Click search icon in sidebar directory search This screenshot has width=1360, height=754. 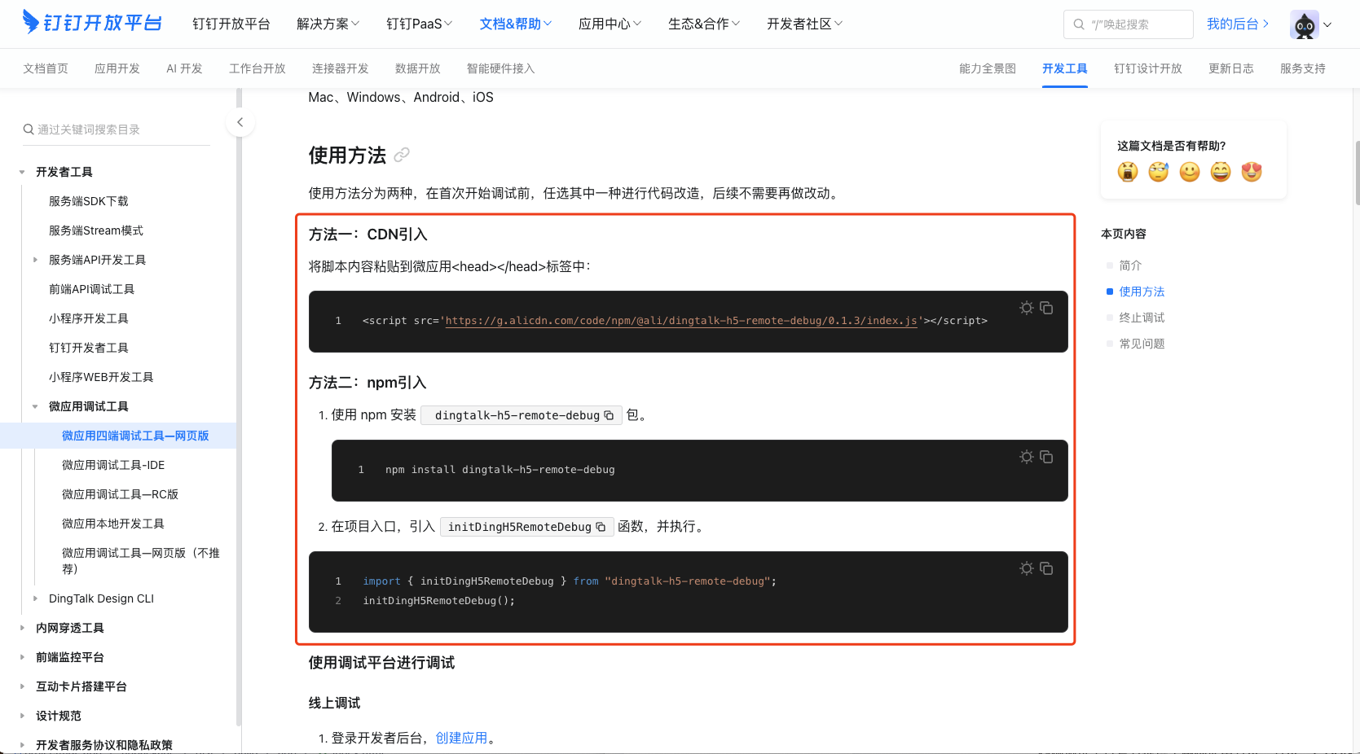coord(29,129)
